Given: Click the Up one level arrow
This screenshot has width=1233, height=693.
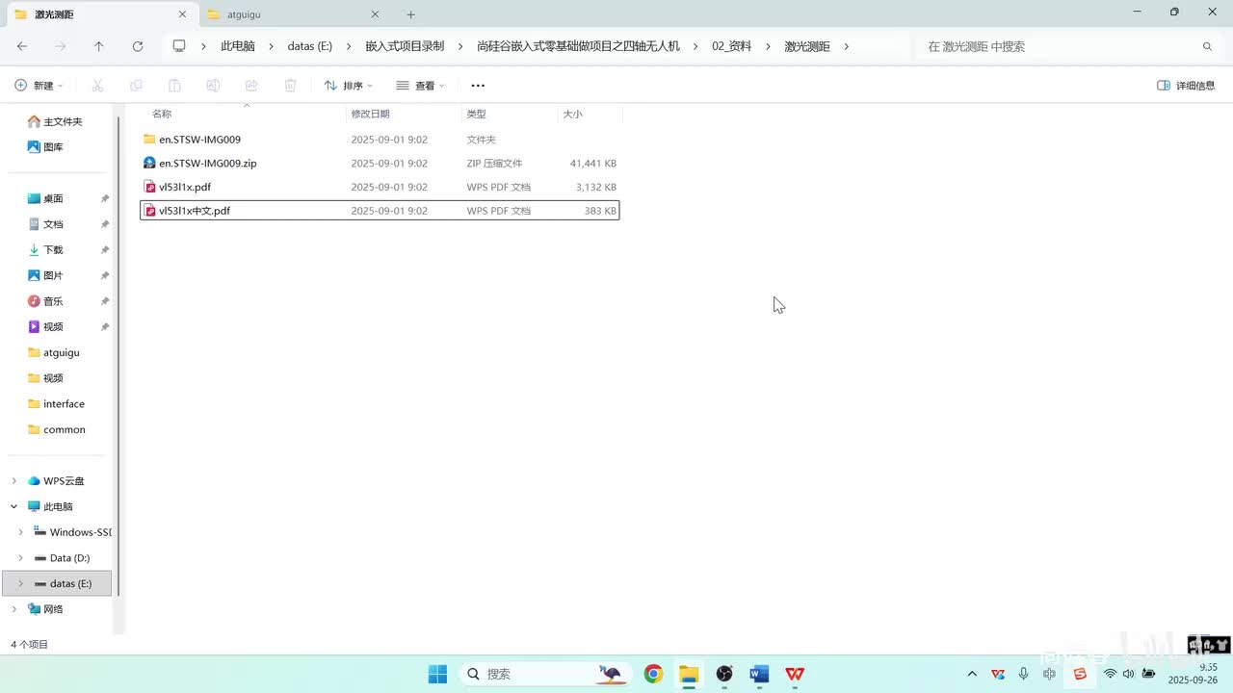Looking at the screenshot, I should tap(98, 46).
